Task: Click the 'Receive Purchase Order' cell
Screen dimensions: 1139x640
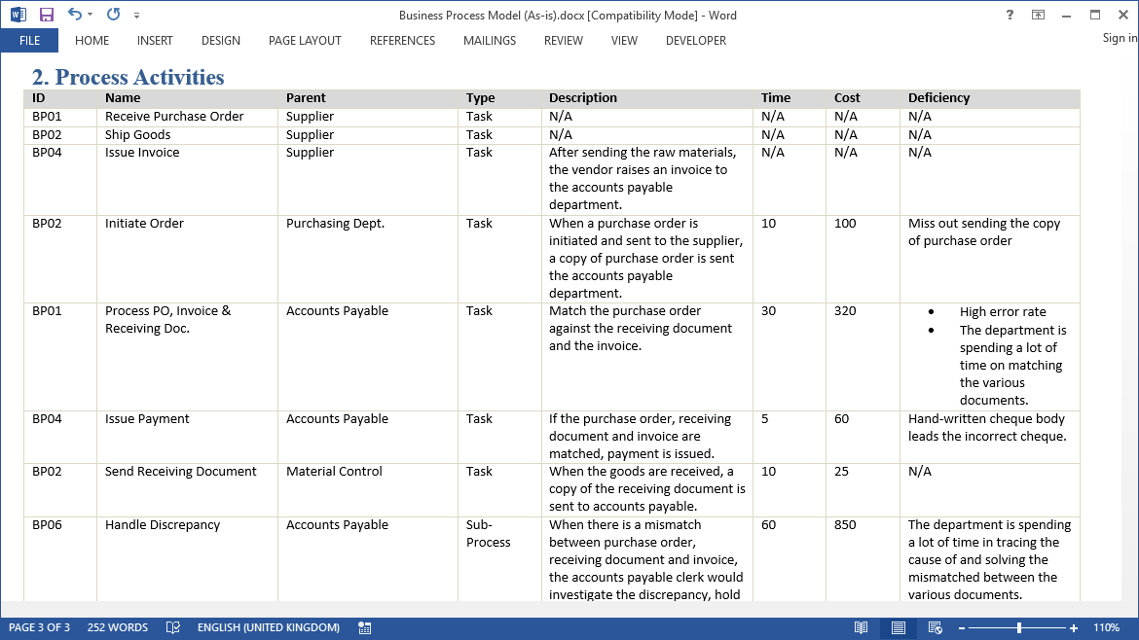Action: pyautogui.click(x=174, y=117)
